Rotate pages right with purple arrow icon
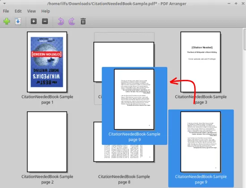This screenshot has height=188, width=246. tap(72, 21)
